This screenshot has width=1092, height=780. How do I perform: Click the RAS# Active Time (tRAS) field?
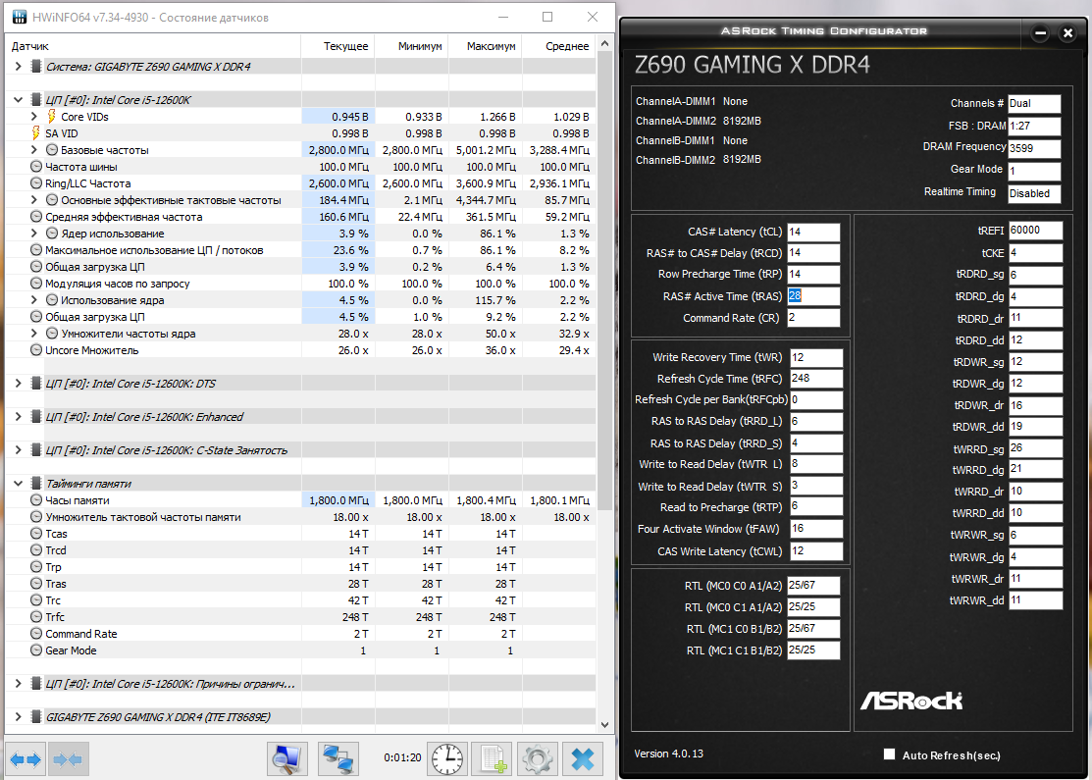[x=813, y=296]
